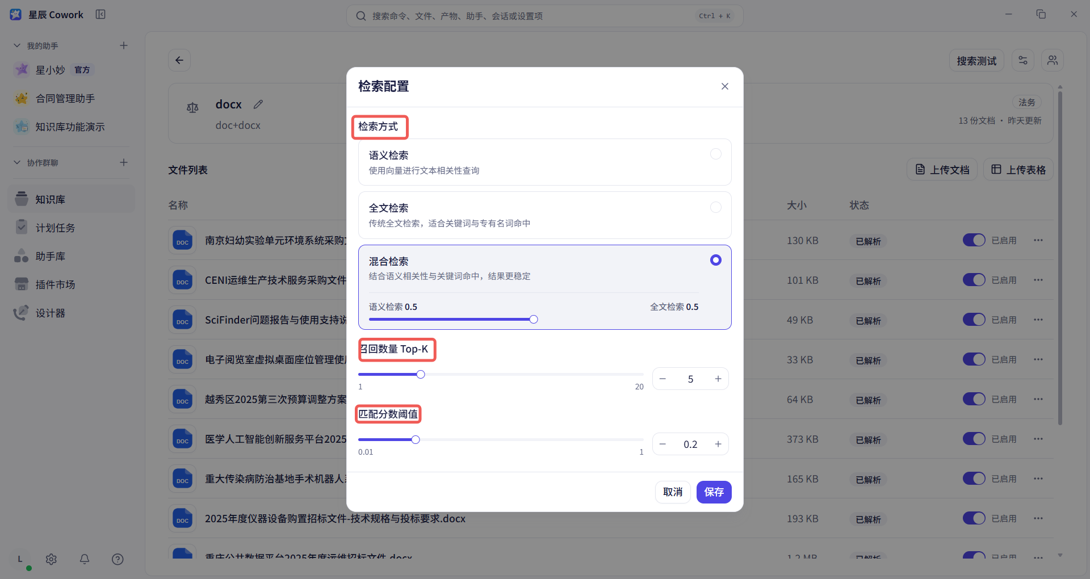Click the Top-K number field showing 5

690,379
